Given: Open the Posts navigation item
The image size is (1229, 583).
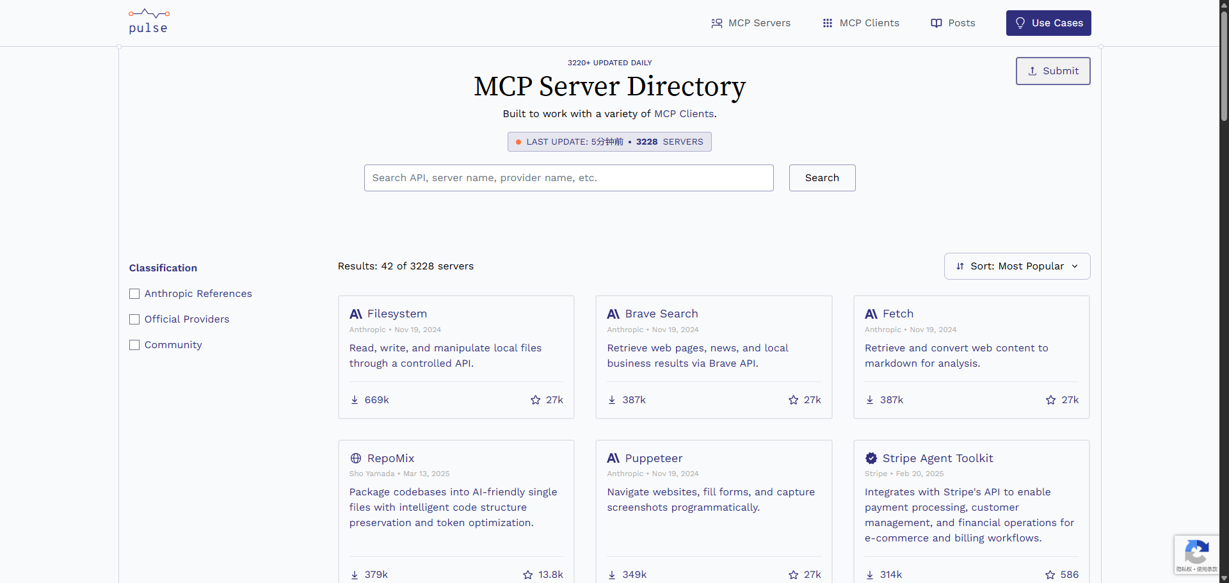Looking at the screenshot, I should pos(953,23).
